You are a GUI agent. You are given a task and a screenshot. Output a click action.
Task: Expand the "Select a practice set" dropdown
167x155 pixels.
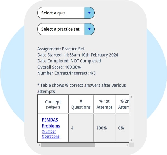pos(61,29)
